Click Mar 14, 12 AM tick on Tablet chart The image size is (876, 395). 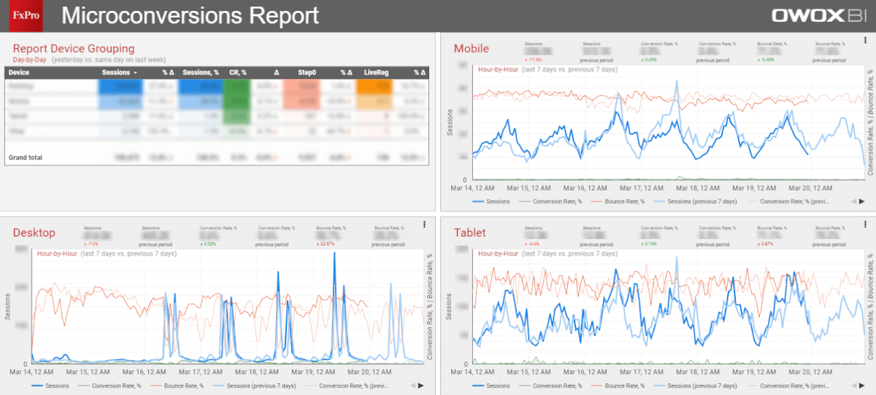click(471, 372)
